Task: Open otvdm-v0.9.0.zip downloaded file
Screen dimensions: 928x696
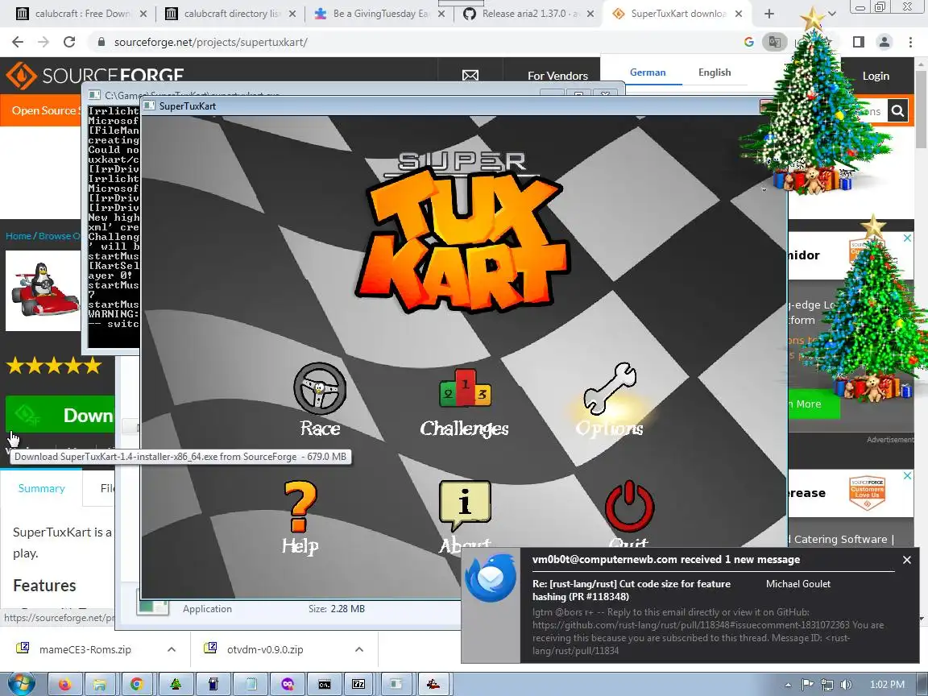Action: [x=265, y=649]
